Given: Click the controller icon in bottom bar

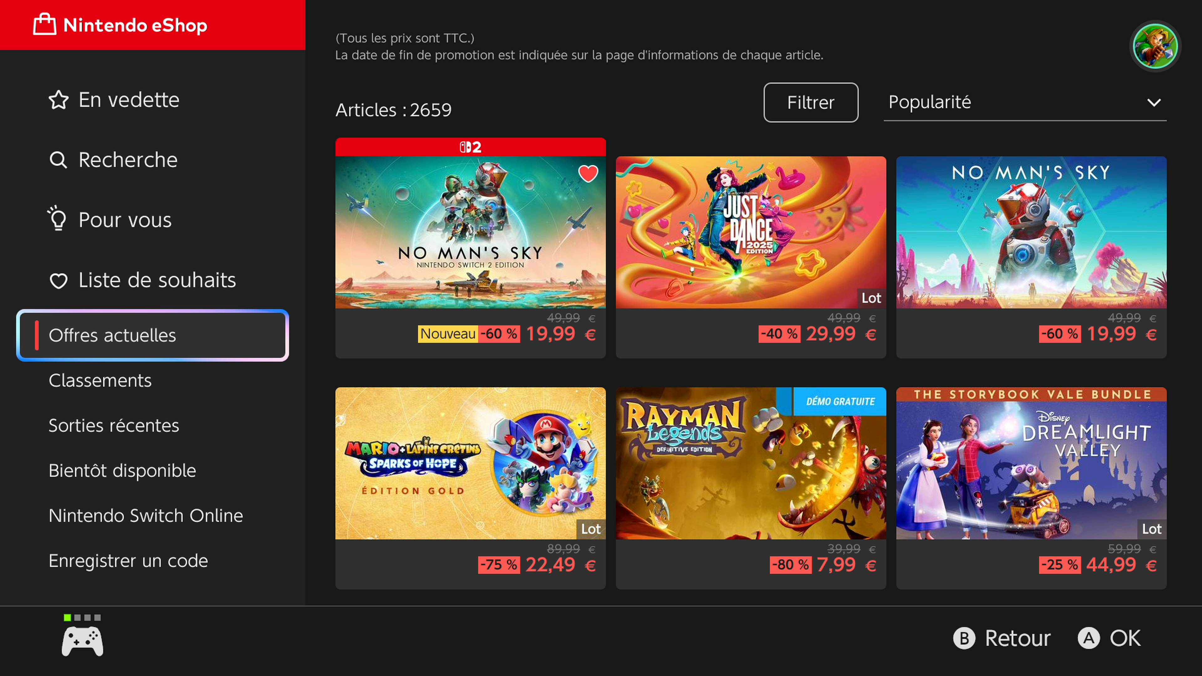Looking at the screenshot, I should pyautogui.click(x=83, y=642).
